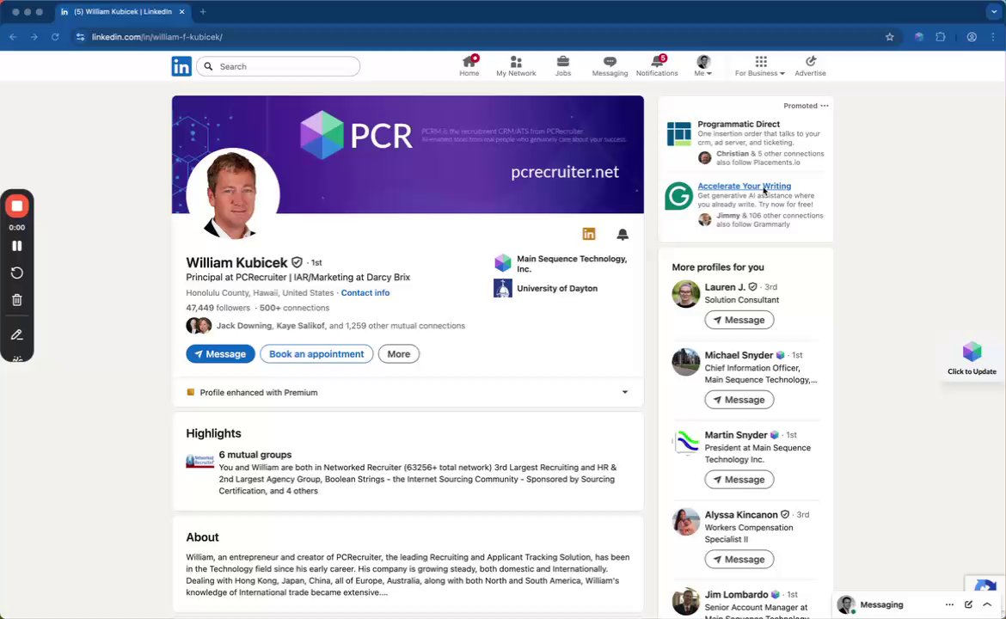Open the Home nav icon
Screen dimensions: 1006x619
point(469,66)
